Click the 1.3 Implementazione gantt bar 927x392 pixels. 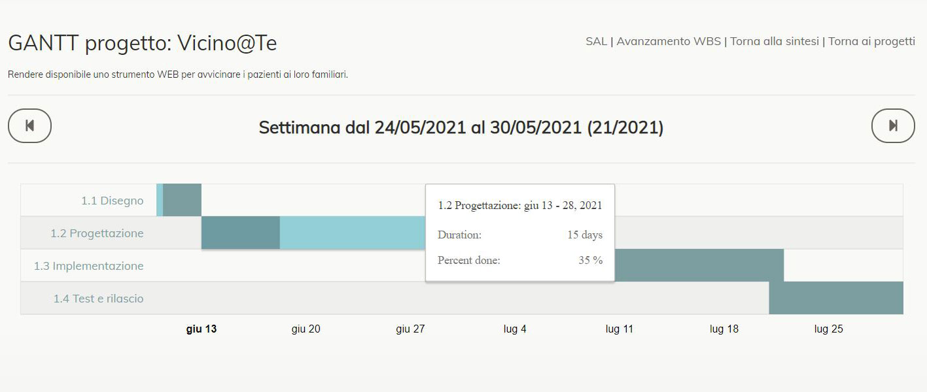[x=699, y=265]
